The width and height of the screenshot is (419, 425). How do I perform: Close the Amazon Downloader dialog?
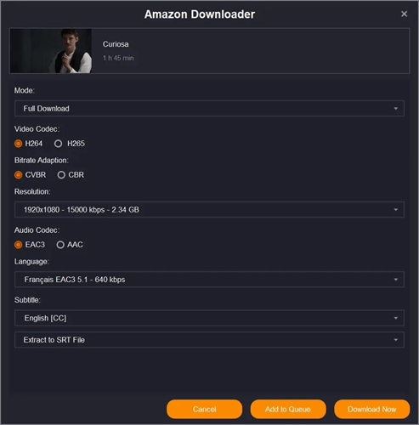404,14
